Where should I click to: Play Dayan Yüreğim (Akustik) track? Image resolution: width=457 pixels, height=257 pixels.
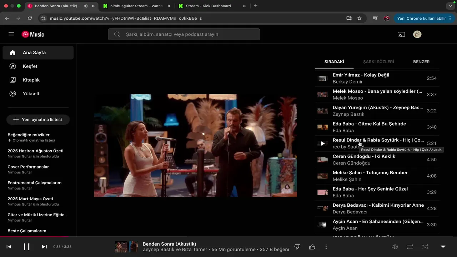pyautogui.click(x=377, y=111)
